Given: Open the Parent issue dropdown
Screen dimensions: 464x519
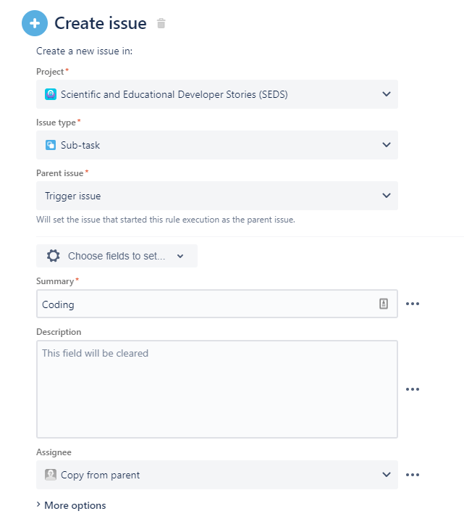Looking at the screenshot, I should (216, 196).
